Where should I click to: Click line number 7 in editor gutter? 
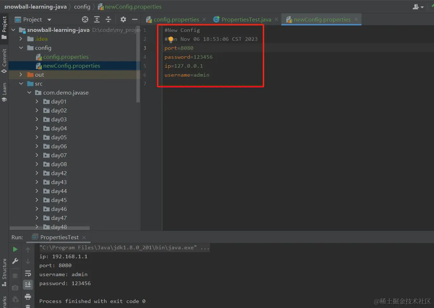[144, 84]
